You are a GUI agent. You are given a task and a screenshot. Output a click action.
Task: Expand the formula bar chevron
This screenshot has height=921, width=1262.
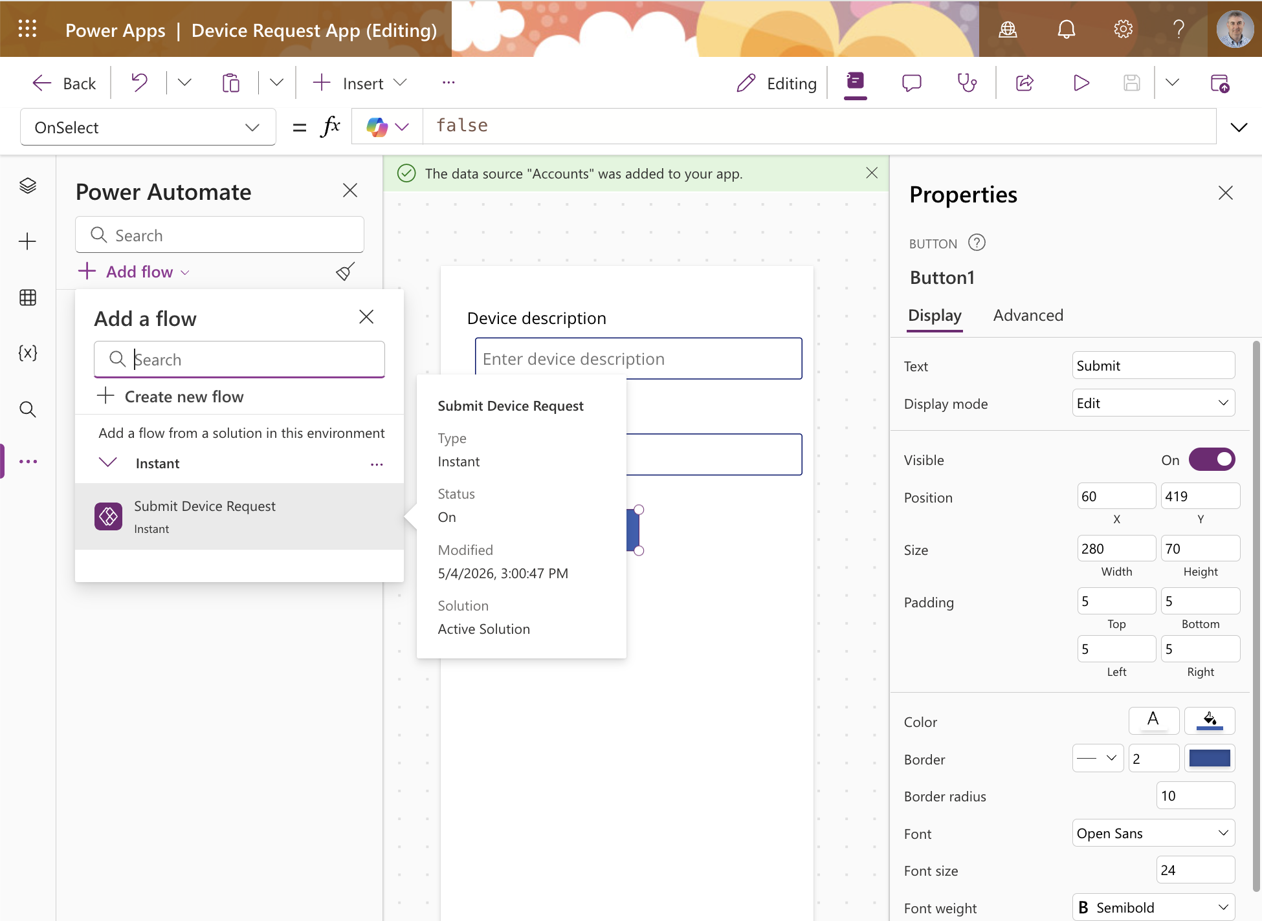(x=1239, y=127)
